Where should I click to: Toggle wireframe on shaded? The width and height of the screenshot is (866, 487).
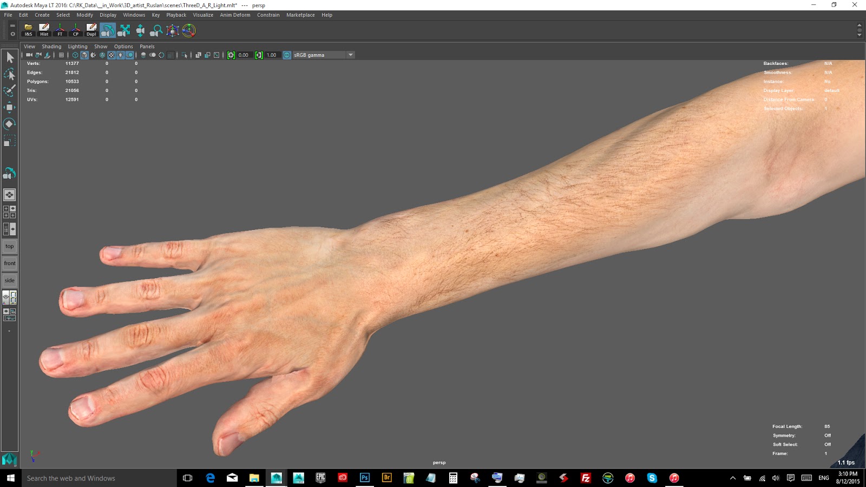pyautogui.click(x=102, y=55)
